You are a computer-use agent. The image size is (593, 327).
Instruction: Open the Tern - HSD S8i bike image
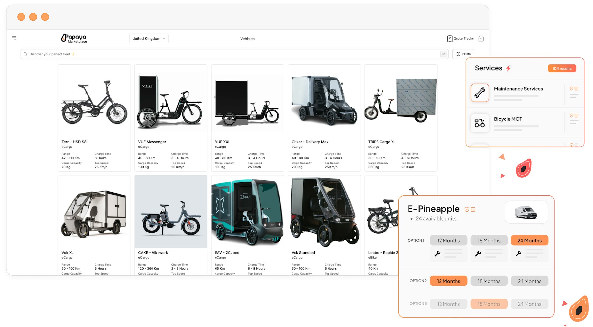94,101
